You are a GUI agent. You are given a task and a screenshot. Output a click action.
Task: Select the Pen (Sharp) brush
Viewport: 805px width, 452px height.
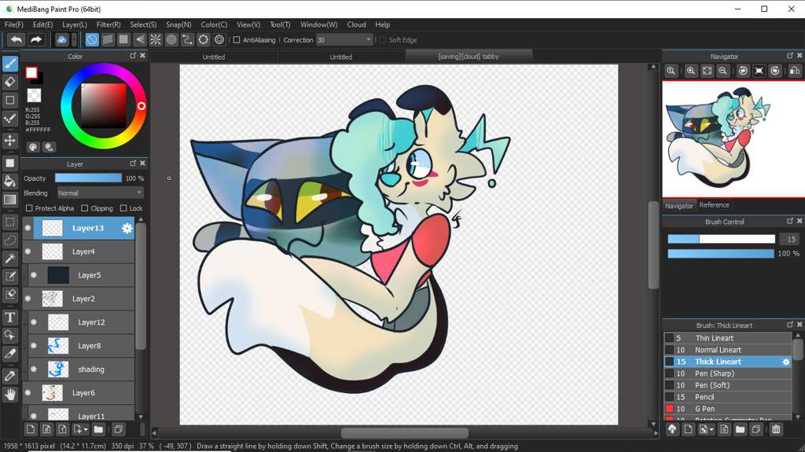(x=728, y=373)
